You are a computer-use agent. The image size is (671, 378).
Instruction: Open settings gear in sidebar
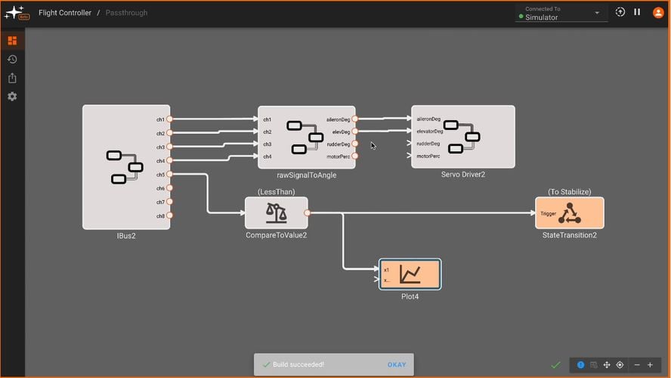[12, 96]
